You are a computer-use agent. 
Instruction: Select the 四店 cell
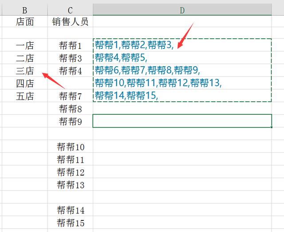[24, 83]
